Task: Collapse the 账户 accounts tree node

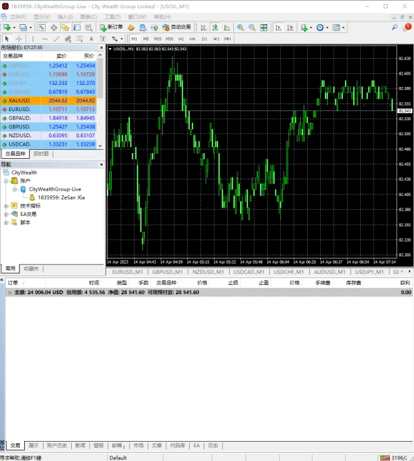Action: (6, 181)
